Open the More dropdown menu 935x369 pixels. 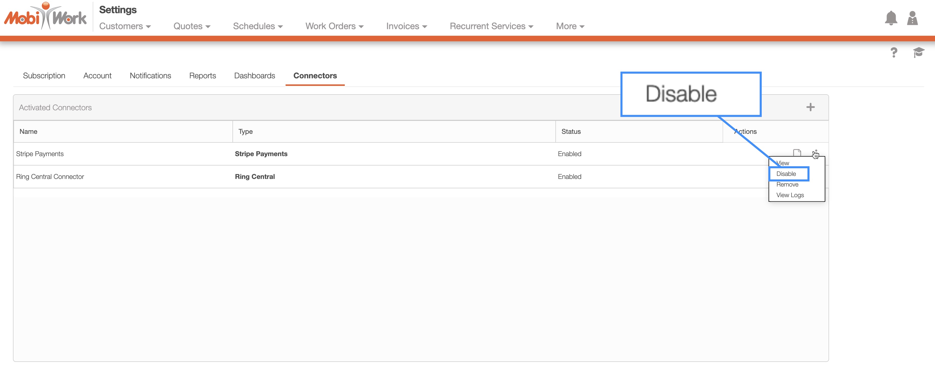570,26
